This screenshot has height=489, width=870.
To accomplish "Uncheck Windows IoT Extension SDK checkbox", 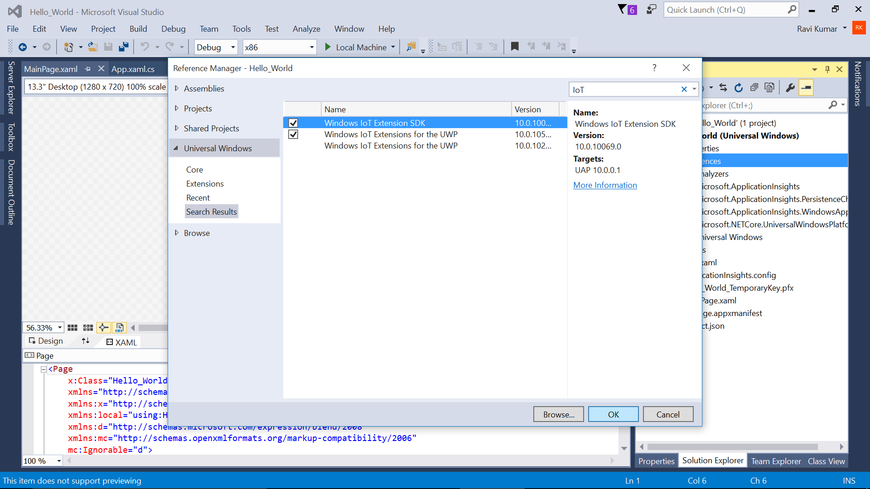I will (x=293, y=123).
